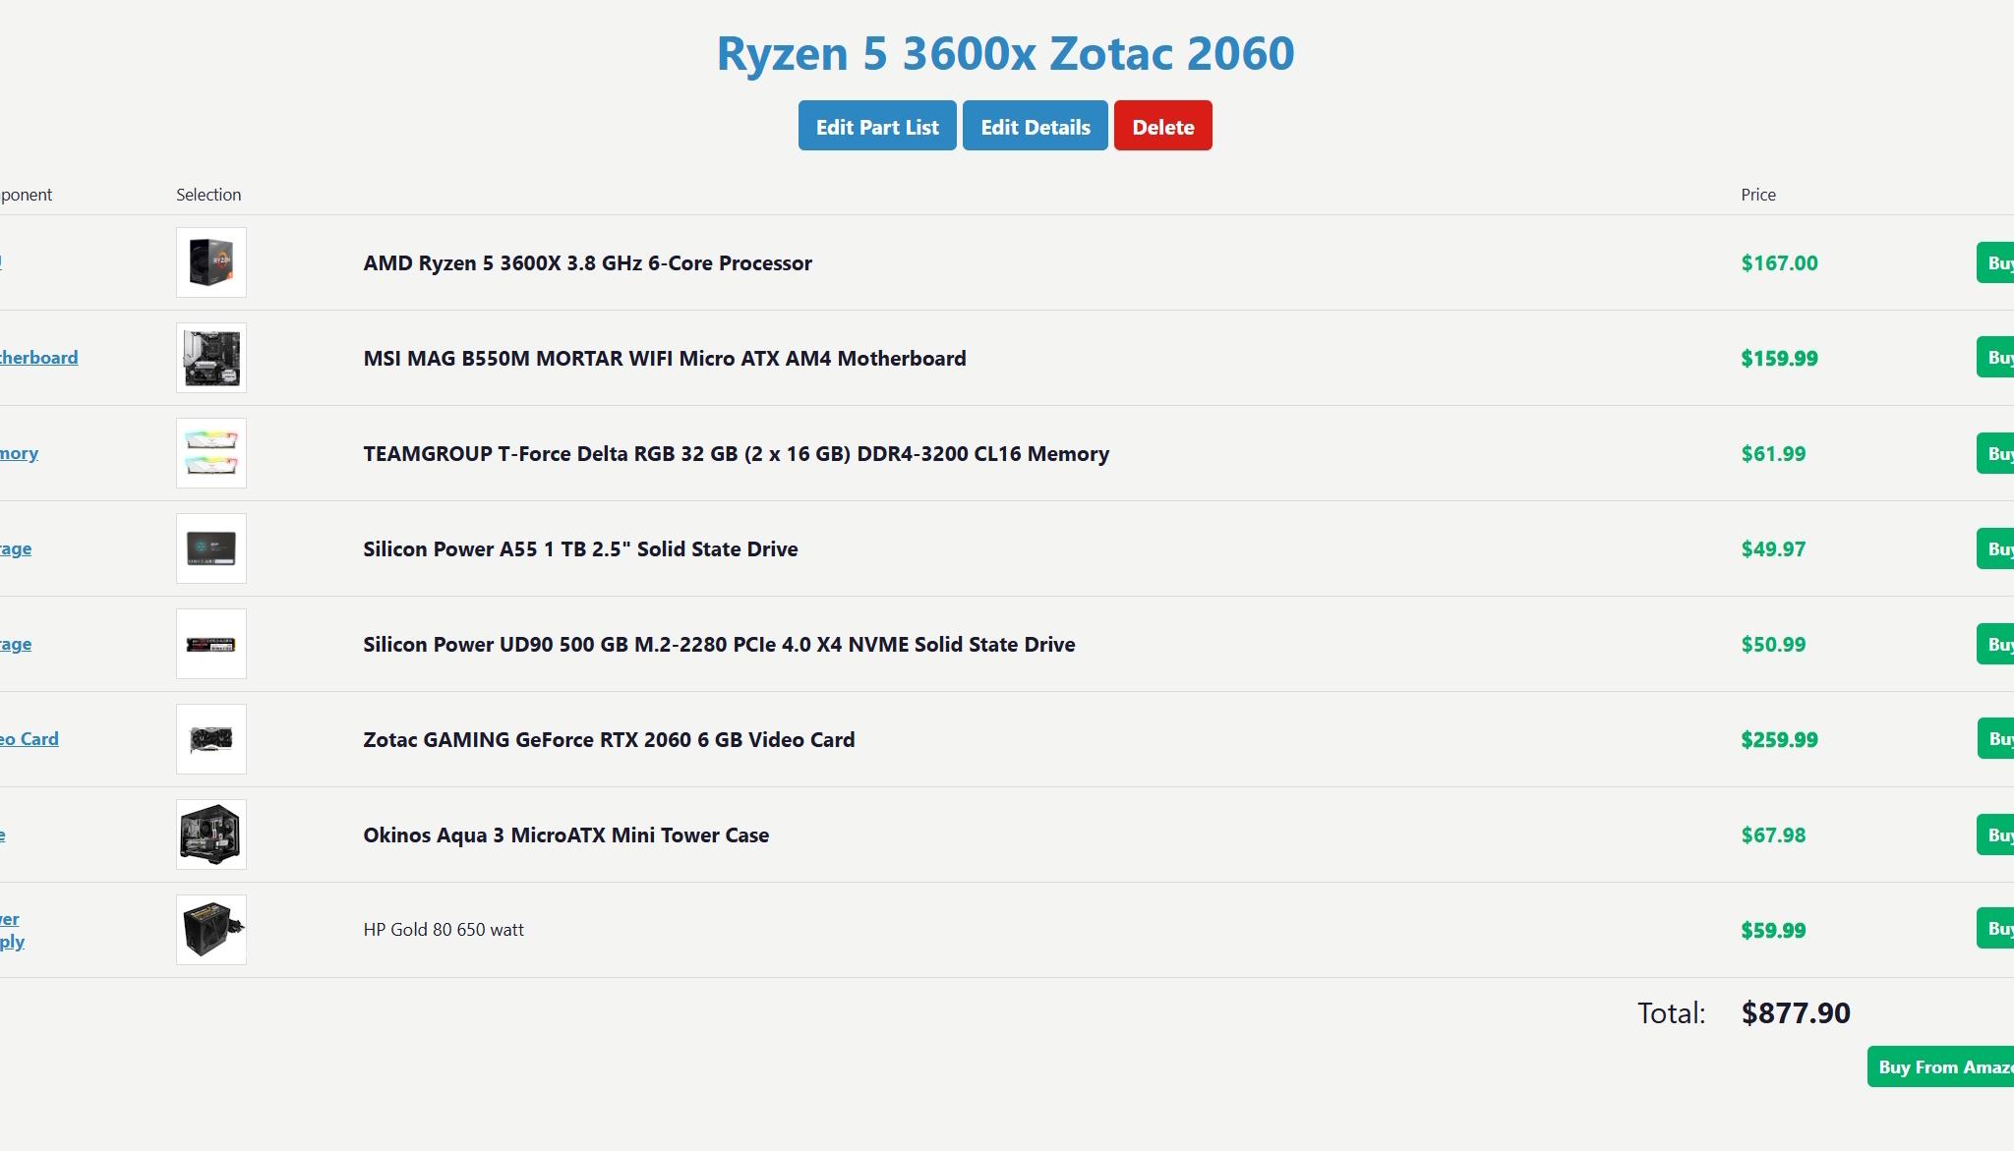The image size is (2014, 1151).
Task: Open the Power Supply component link
Action: click(12, 930)
